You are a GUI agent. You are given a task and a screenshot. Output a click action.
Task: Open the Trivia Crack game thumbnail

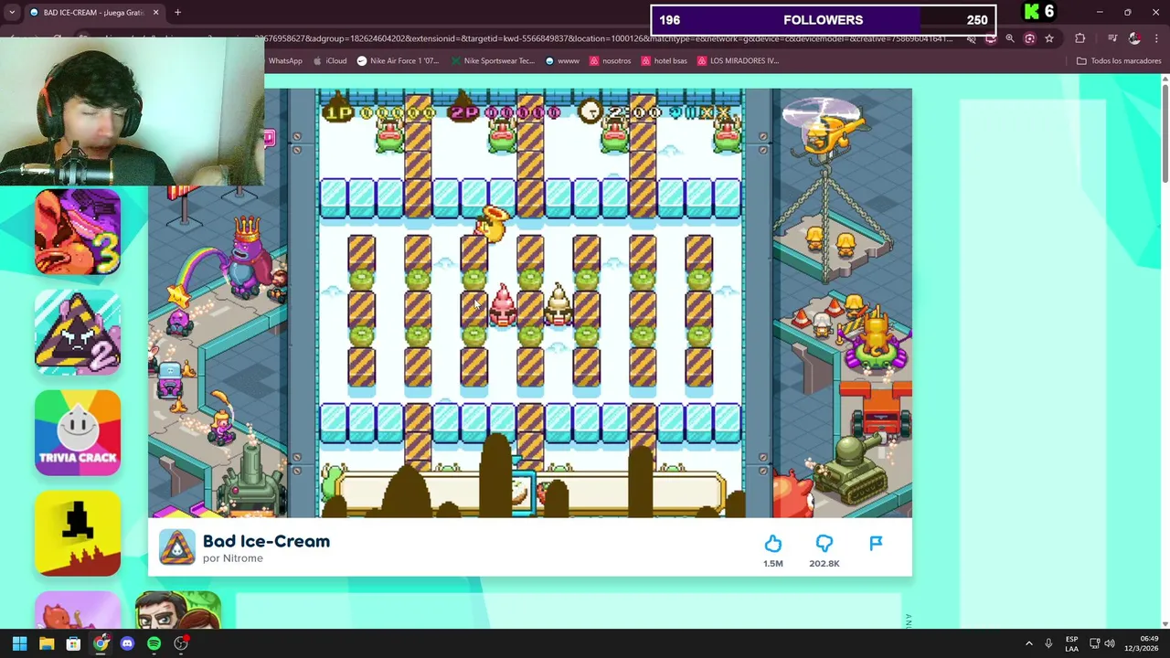pyautogui.click(x=78, y=433)
